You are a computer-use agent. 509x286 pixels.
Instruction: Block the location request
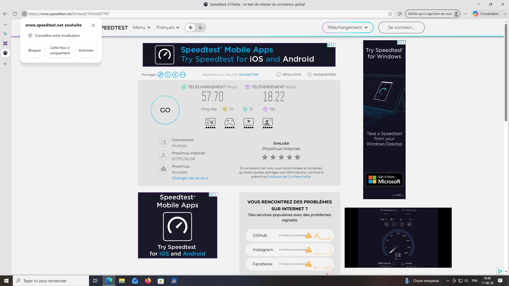35,50
